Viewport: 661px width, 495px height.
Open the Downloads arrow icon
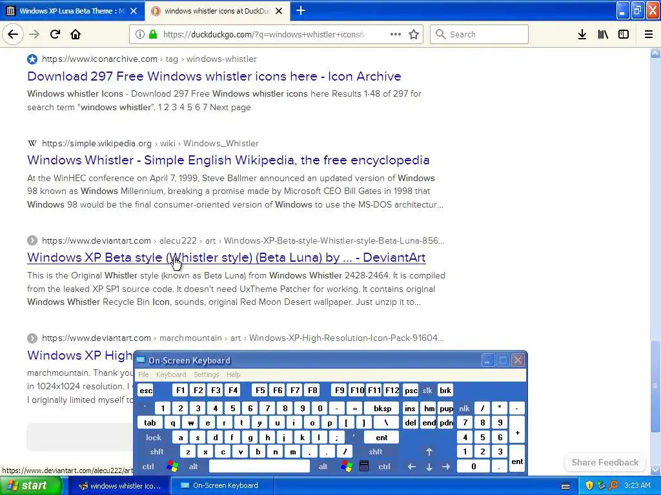click(x=582, y=34)
